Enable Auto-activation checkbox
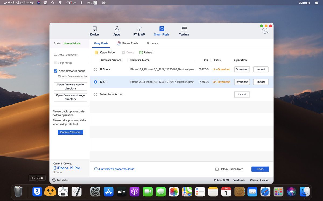The height and width of the screenshot is (201, 323). point(55,55)
